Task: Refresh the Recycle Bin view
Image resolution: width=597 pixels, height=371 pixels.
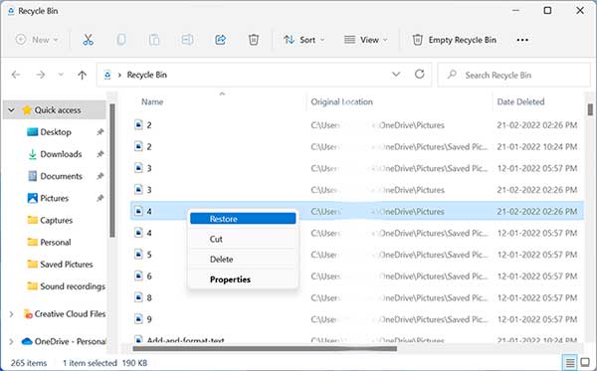Action: [x=420, y=74]
